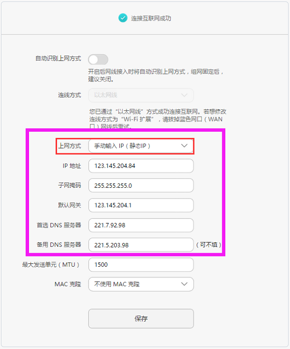Select the 默认网关 input field
The width and height of the screenshot is (290, 349).
tap(141, 205)
